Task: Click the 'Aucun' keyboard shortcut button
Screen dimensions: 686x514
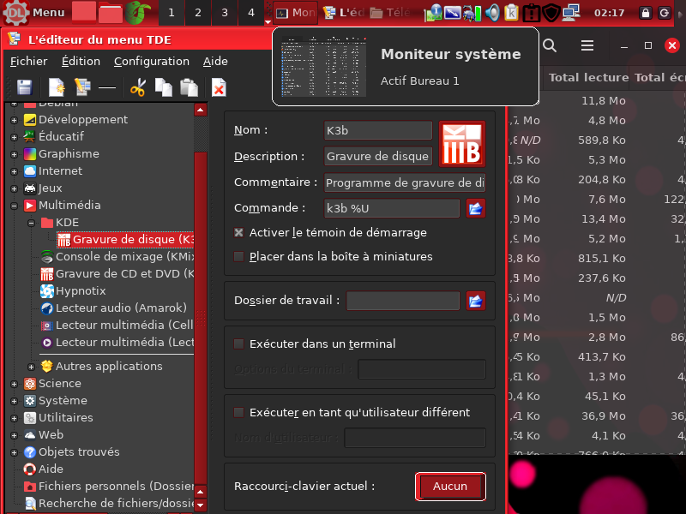Action: [x=450, y=486]
